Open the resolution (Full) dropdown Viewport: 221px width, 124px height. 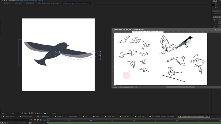coord(15,113)
